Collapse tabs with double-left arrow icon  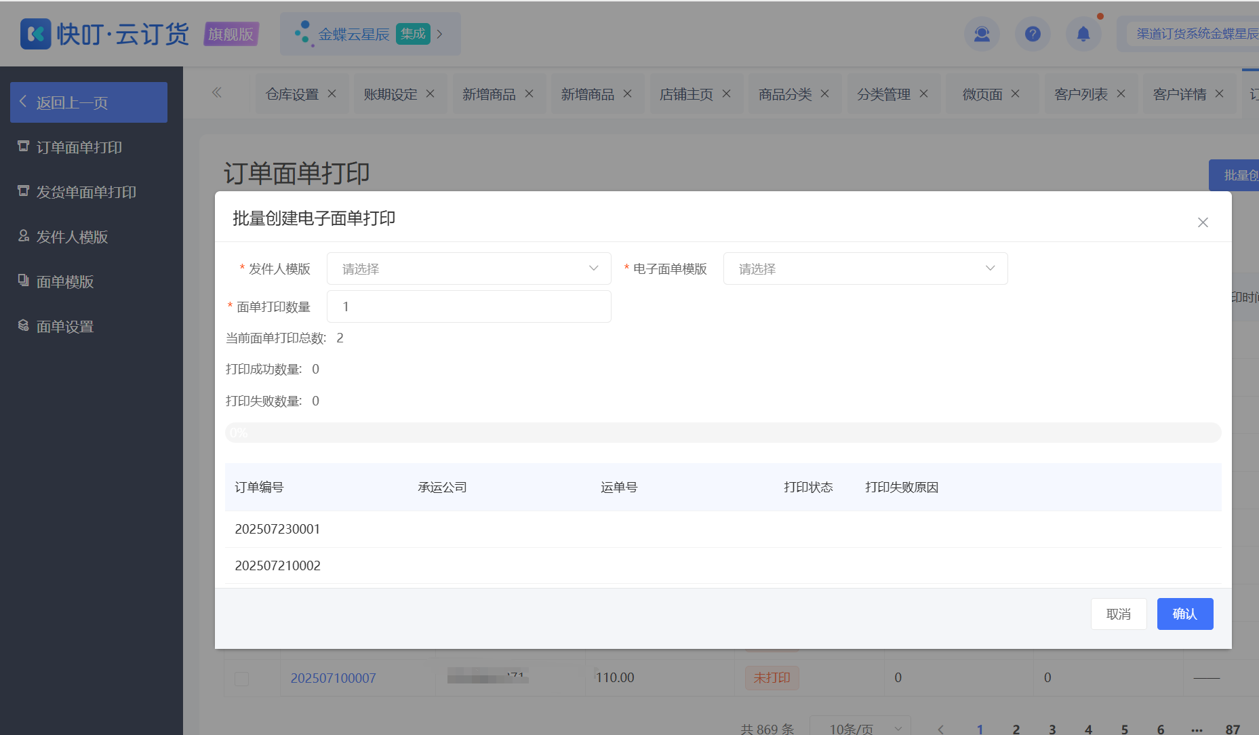point(217,93)
